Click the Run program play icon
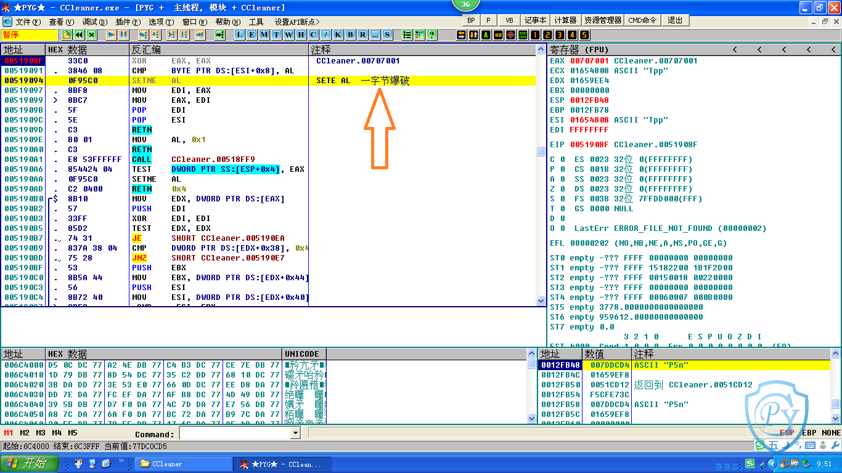 click(111, 35)
